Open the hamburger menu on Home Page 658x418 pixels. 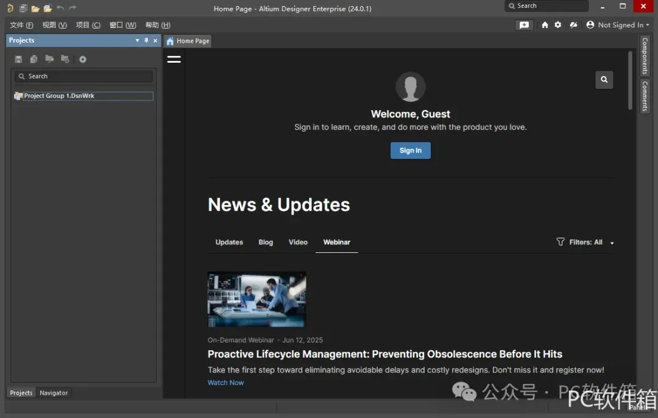coord(174,59)
